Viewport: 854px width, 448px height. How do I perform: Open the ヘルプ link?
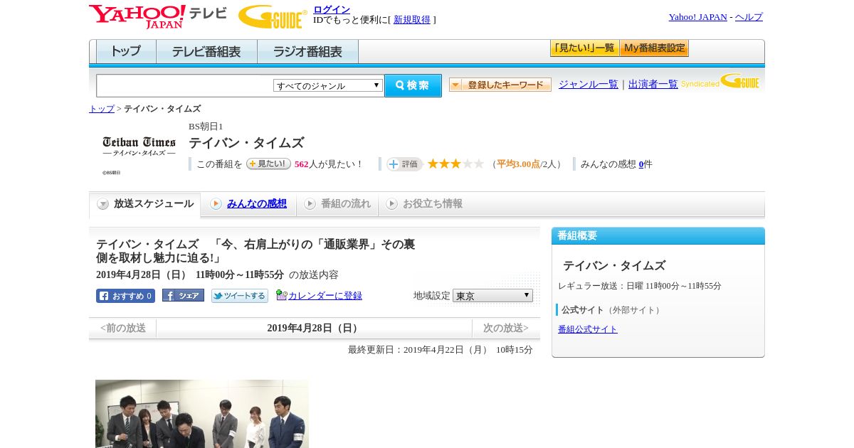tap(749, 17)
